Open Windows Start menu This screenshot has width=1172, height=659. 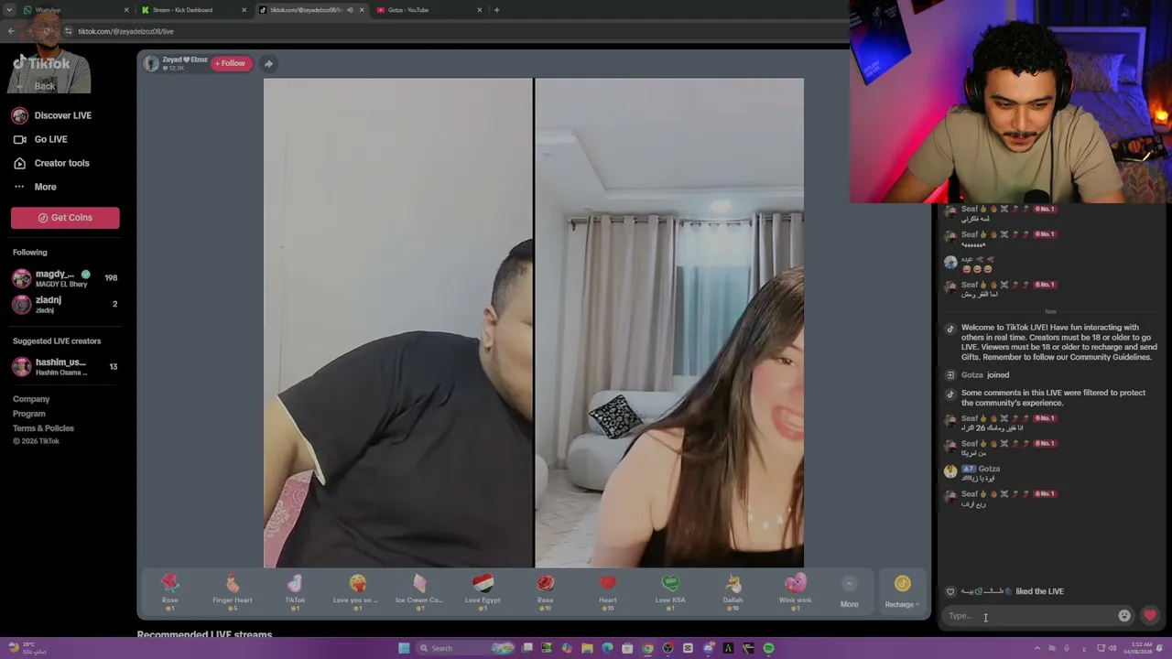[404, 648]
